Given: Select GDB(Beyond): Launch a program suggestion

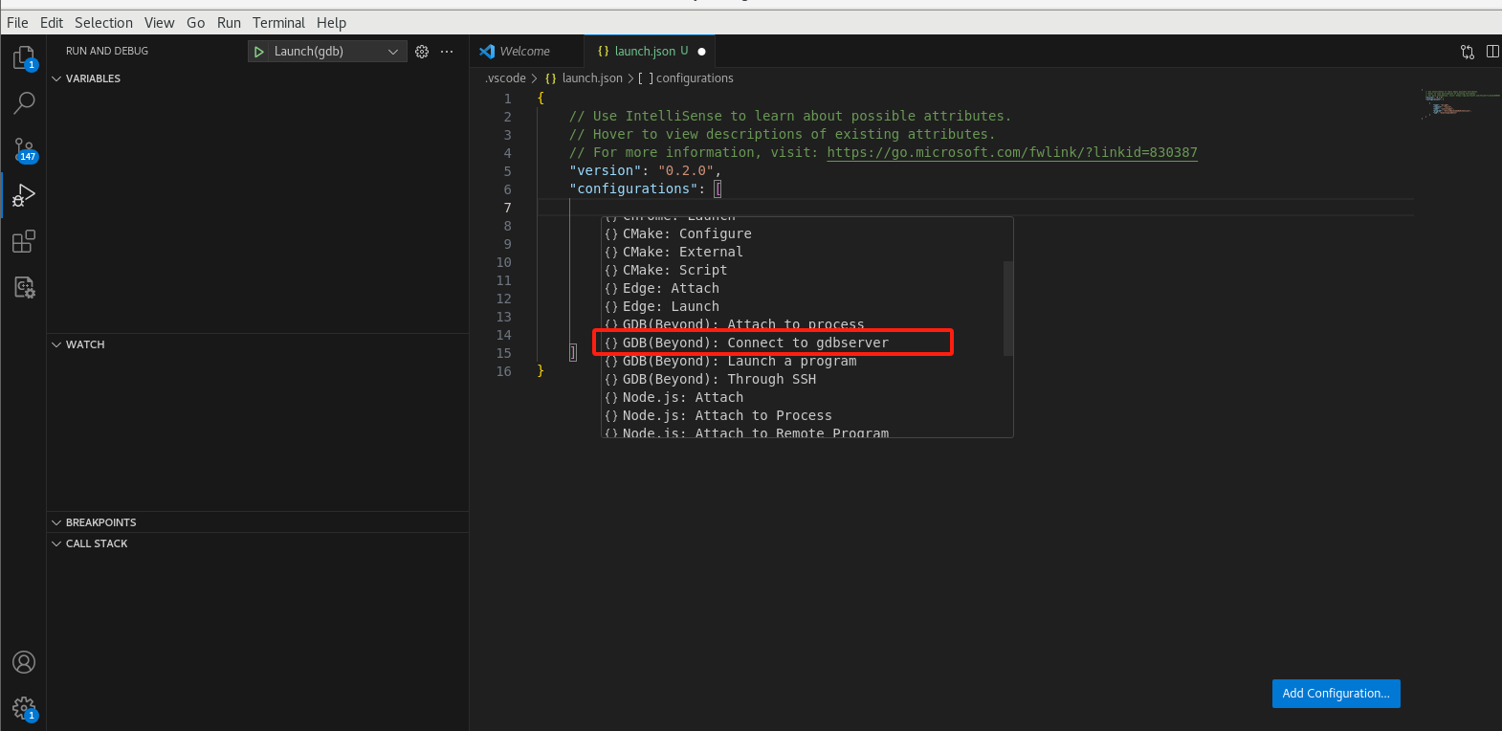Looking at the screenshot, I should [x=806, y=362].
